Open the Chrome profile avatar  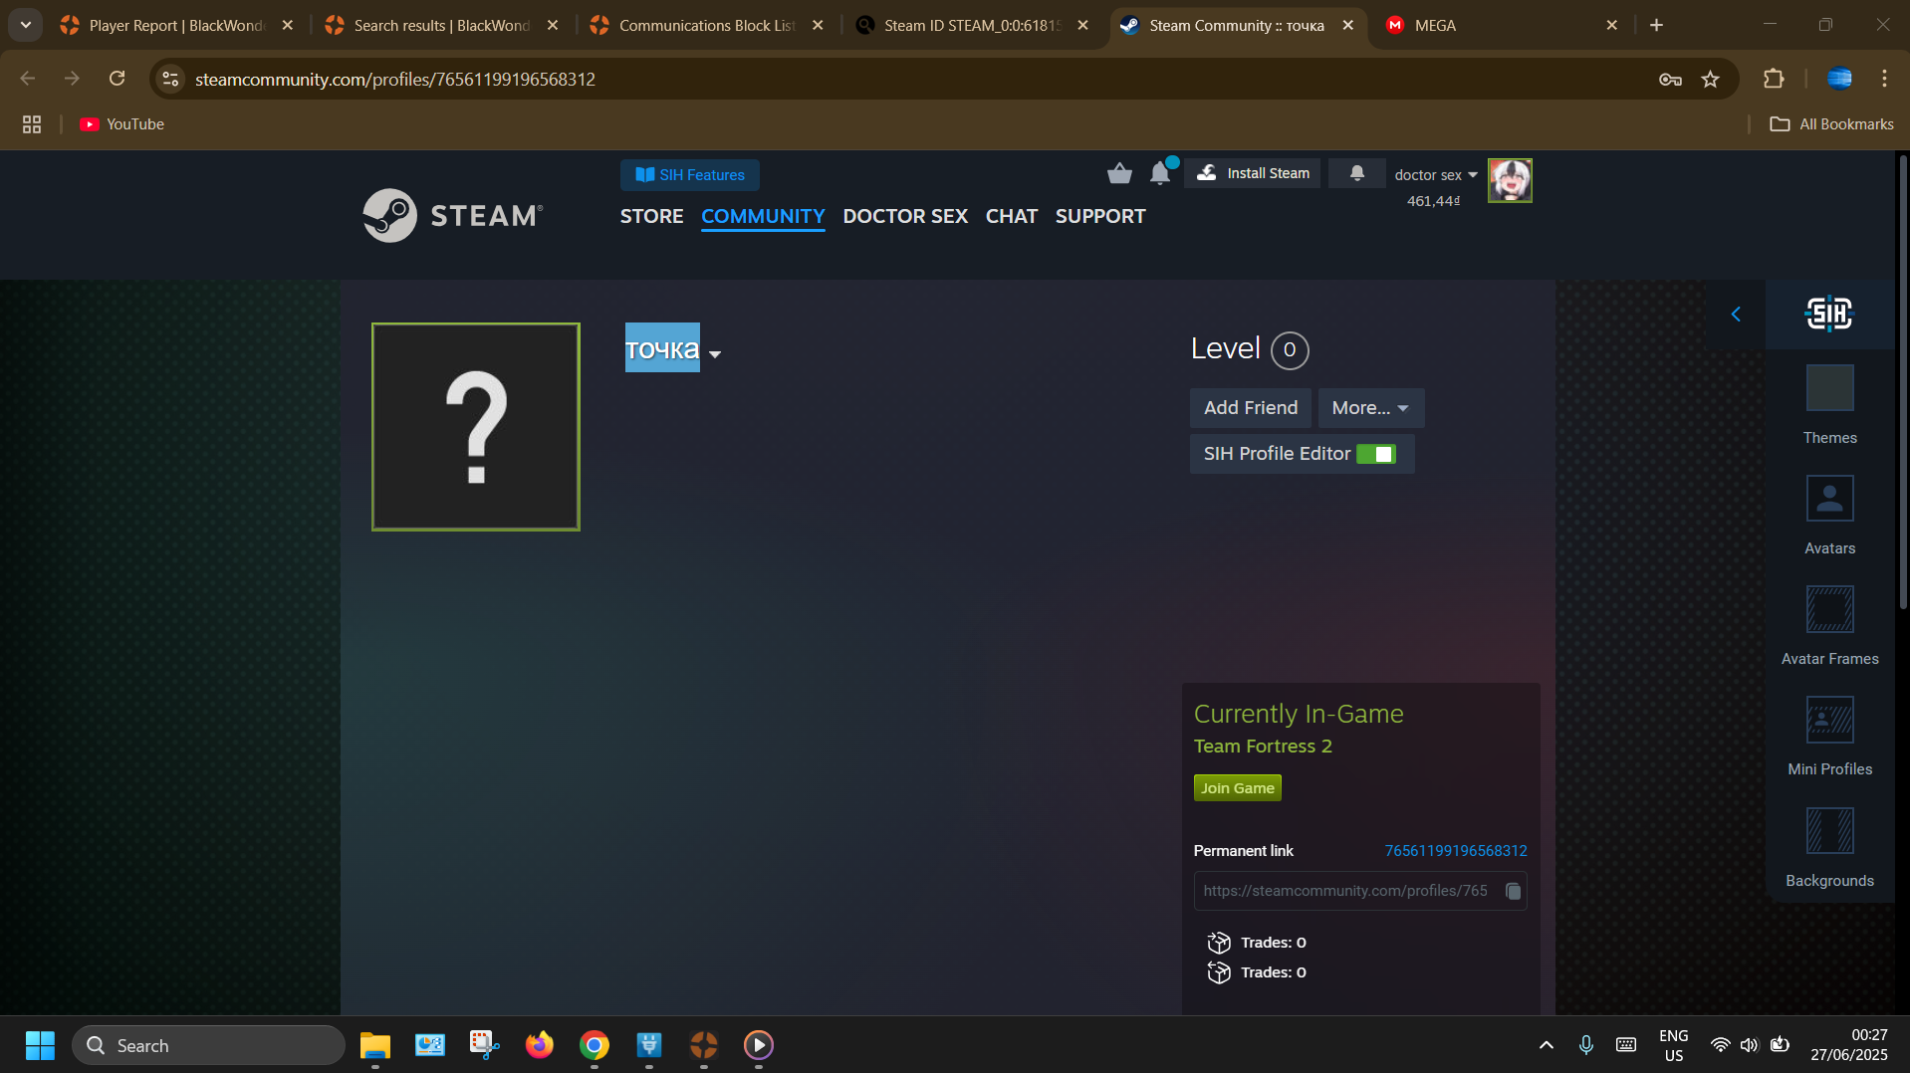(x=1839, y=79)
